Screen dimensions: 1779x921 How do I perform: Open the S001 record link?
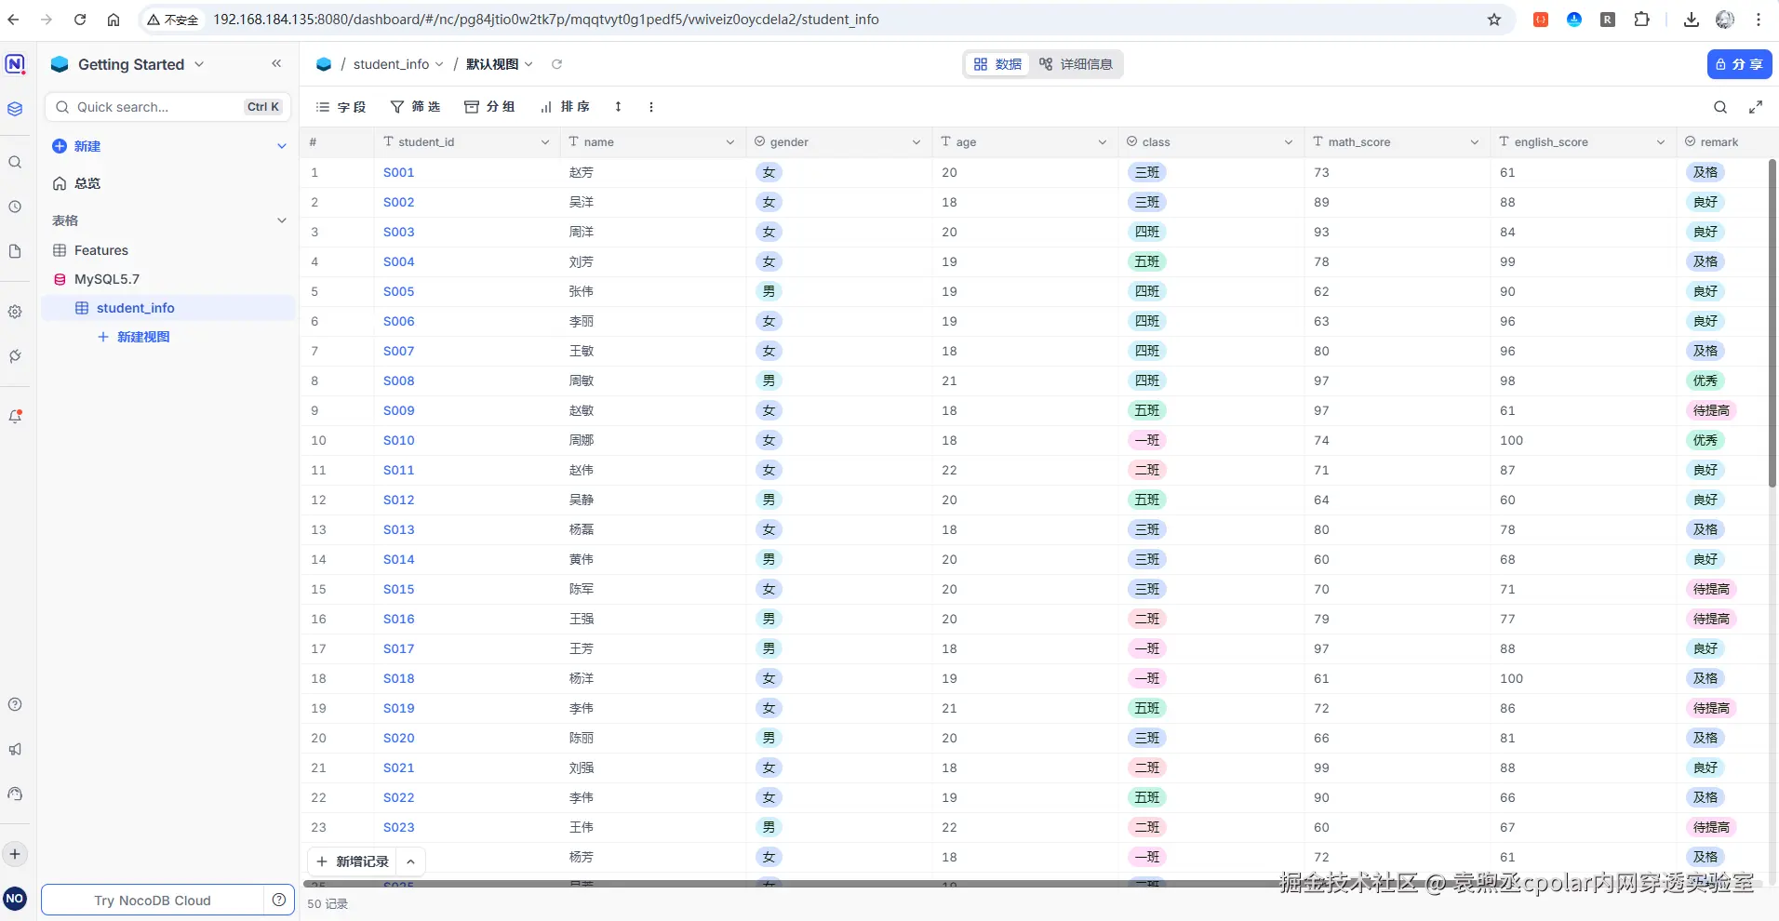tap(399, 172)
